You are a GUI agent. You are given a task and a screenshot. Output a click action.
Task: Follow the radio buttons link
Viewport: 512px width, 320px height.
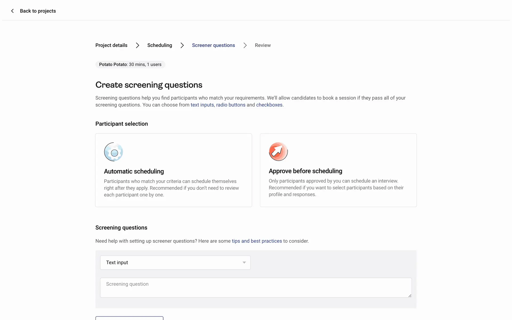click(x=231, y=105)
